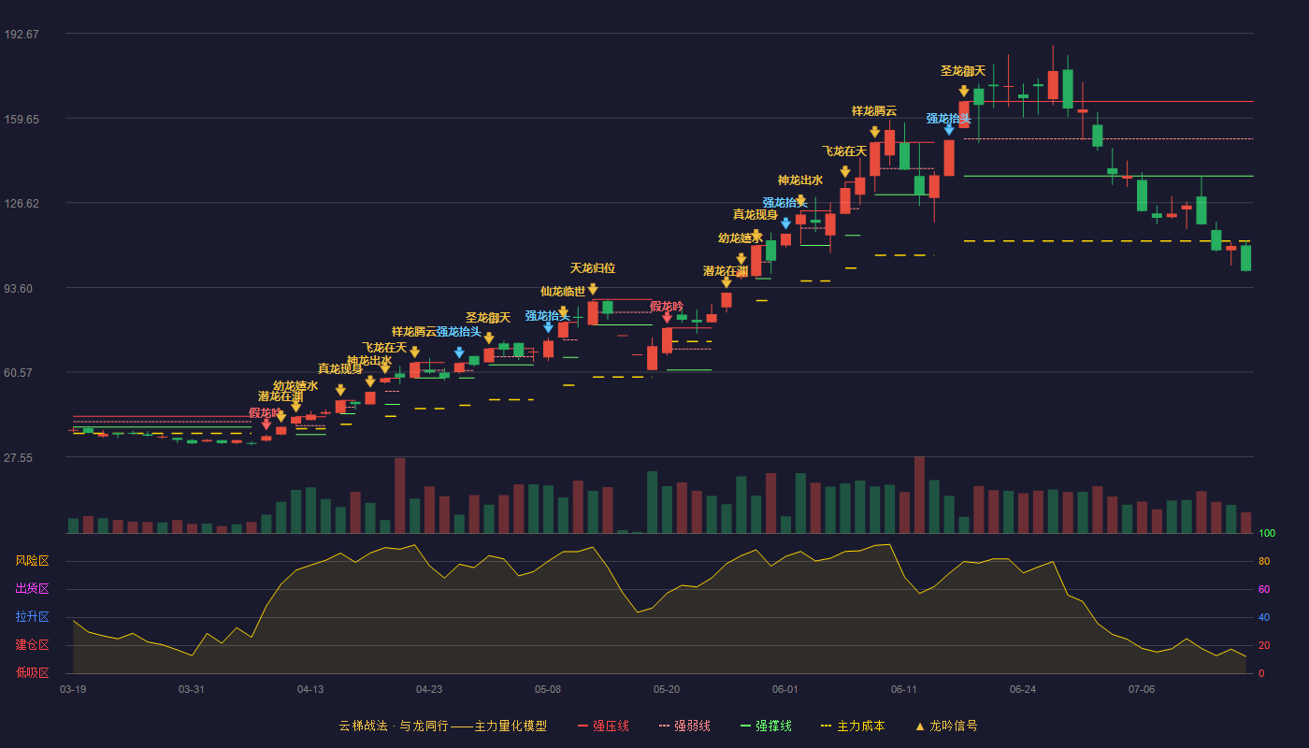This screenshot has width=1309, height=748.
Task: Toggle the 主力成本 legend series
Action: (853, 726)
